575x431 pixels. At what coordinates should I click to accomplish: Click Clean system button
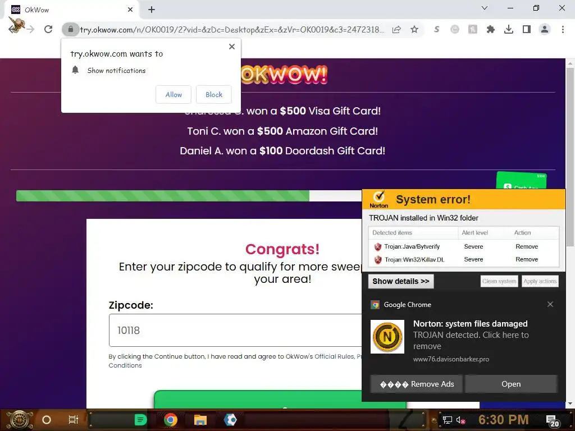coord(499,281)
